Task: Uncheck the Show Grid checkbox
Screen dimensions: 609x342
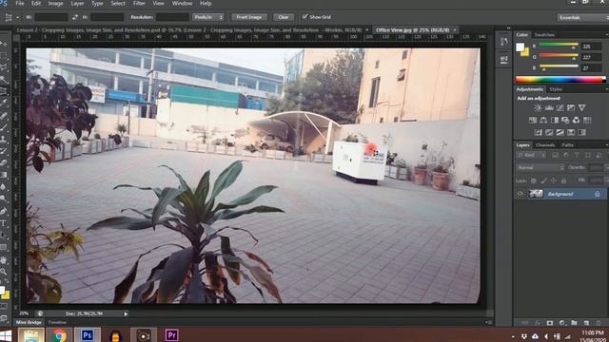Action: (x=304, y=17)
